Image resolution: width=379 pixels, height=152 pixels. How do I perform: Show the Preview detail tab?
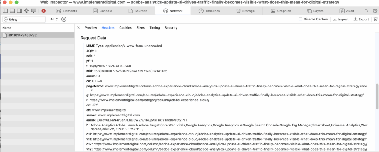tap(91, 28)
